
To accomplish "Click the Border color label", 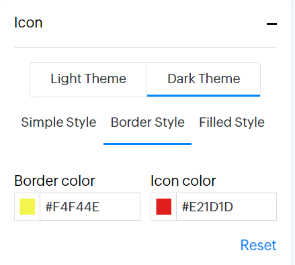I will point(54,180).
